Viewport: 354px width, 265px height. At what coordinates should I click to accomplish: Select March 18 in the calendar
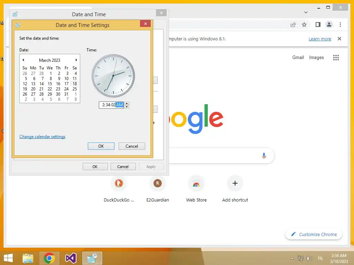[75, 84]
